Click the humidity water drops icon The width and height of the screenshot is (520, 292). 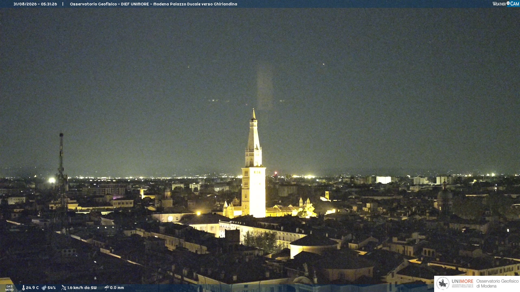[x=44, y=288]
